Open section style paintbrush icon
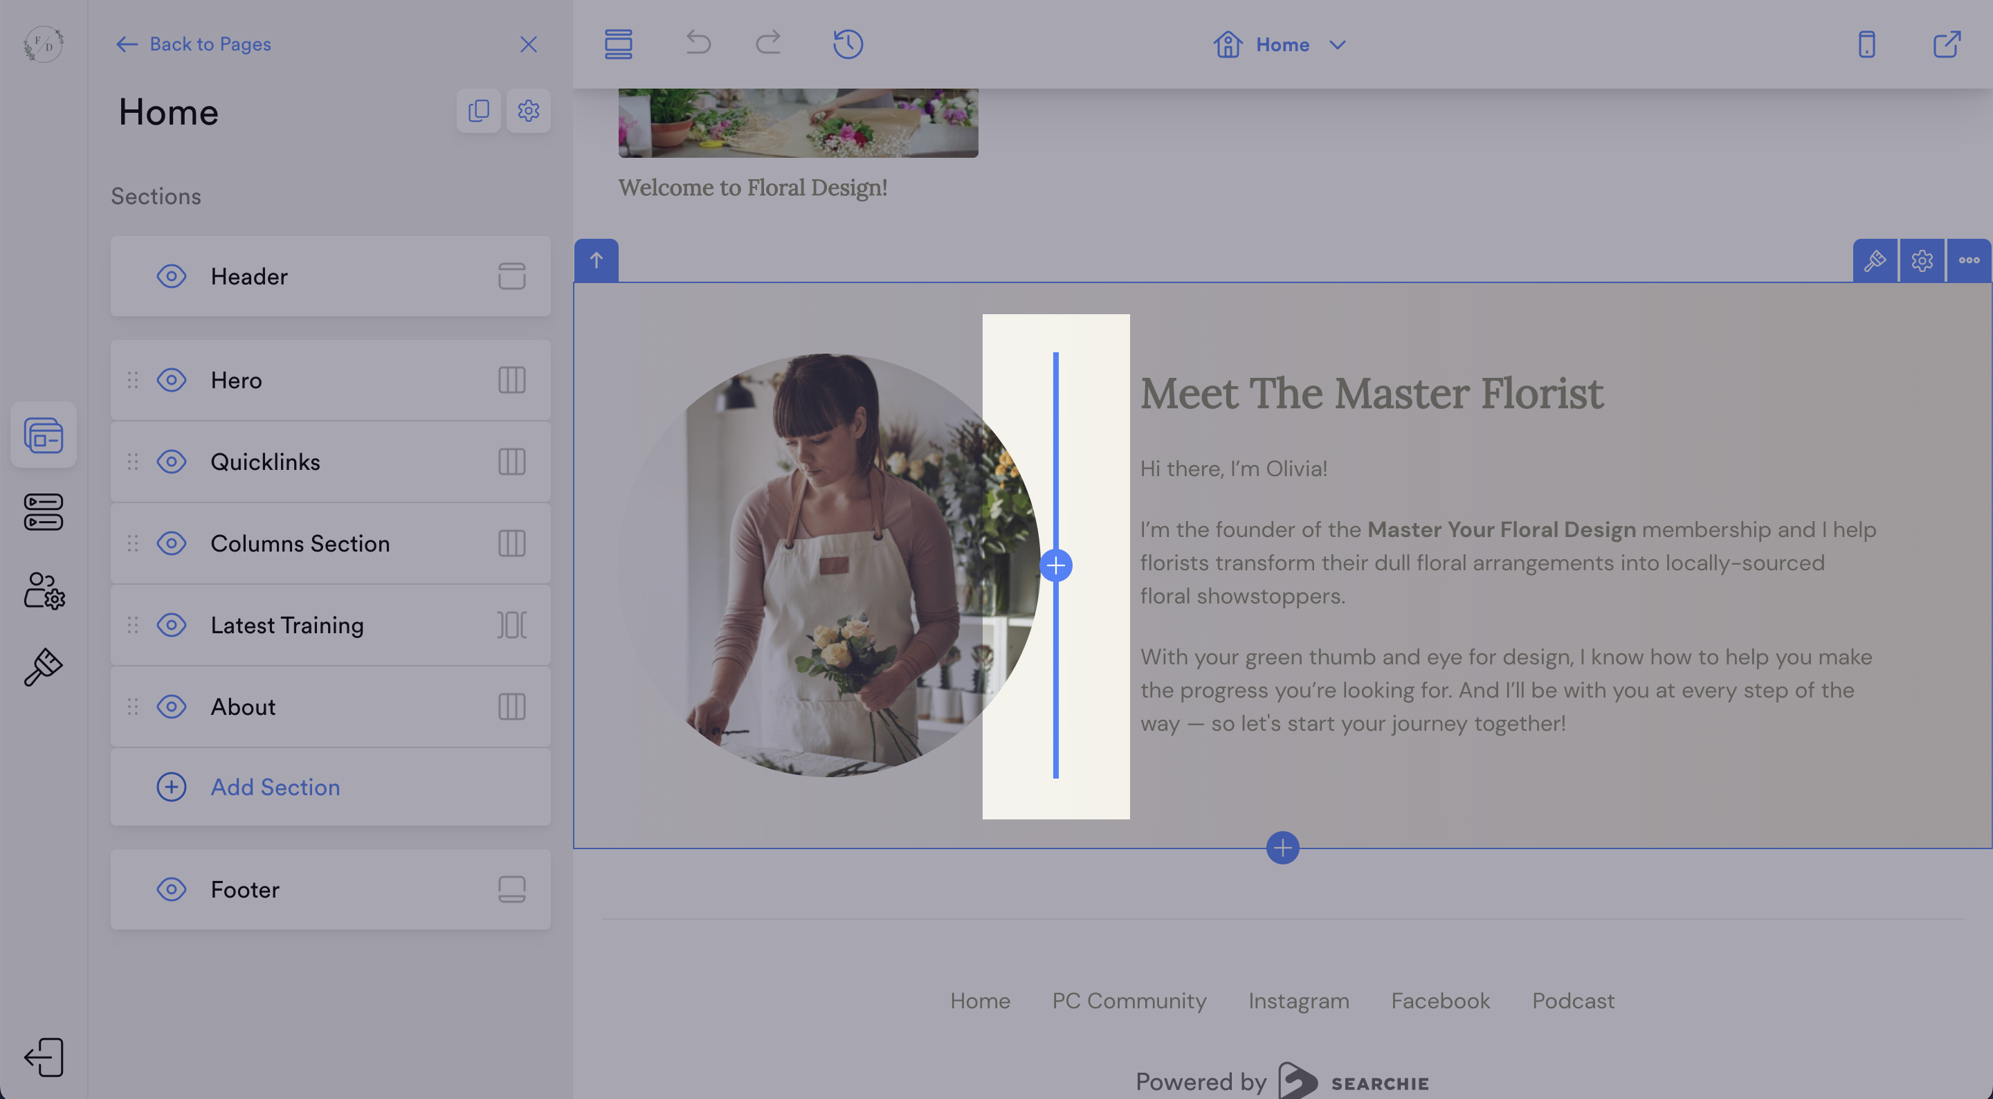The width and height of the screenshot is (1993, 1099). pos(1874,261)
